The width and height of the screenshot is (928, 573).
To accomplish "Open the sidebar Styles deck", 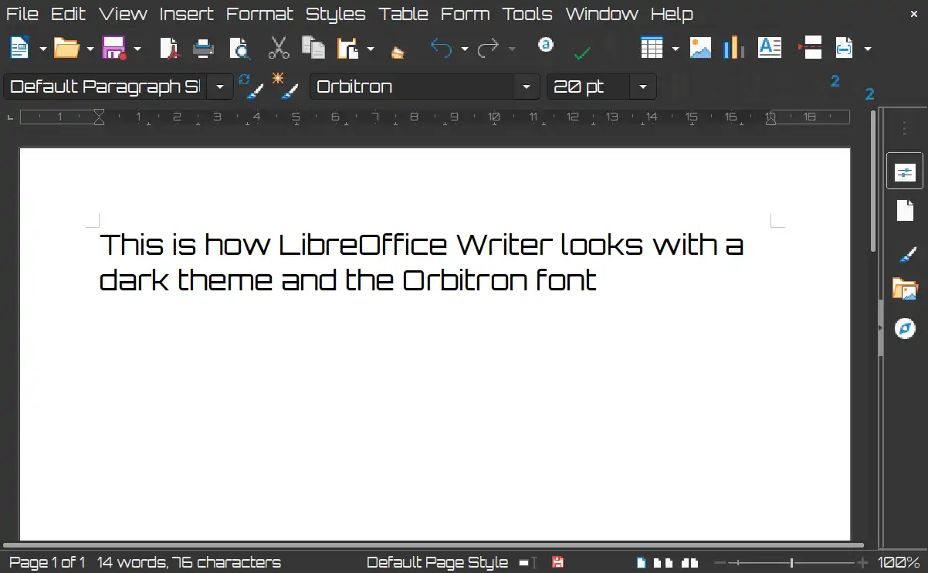I will 906,253.
